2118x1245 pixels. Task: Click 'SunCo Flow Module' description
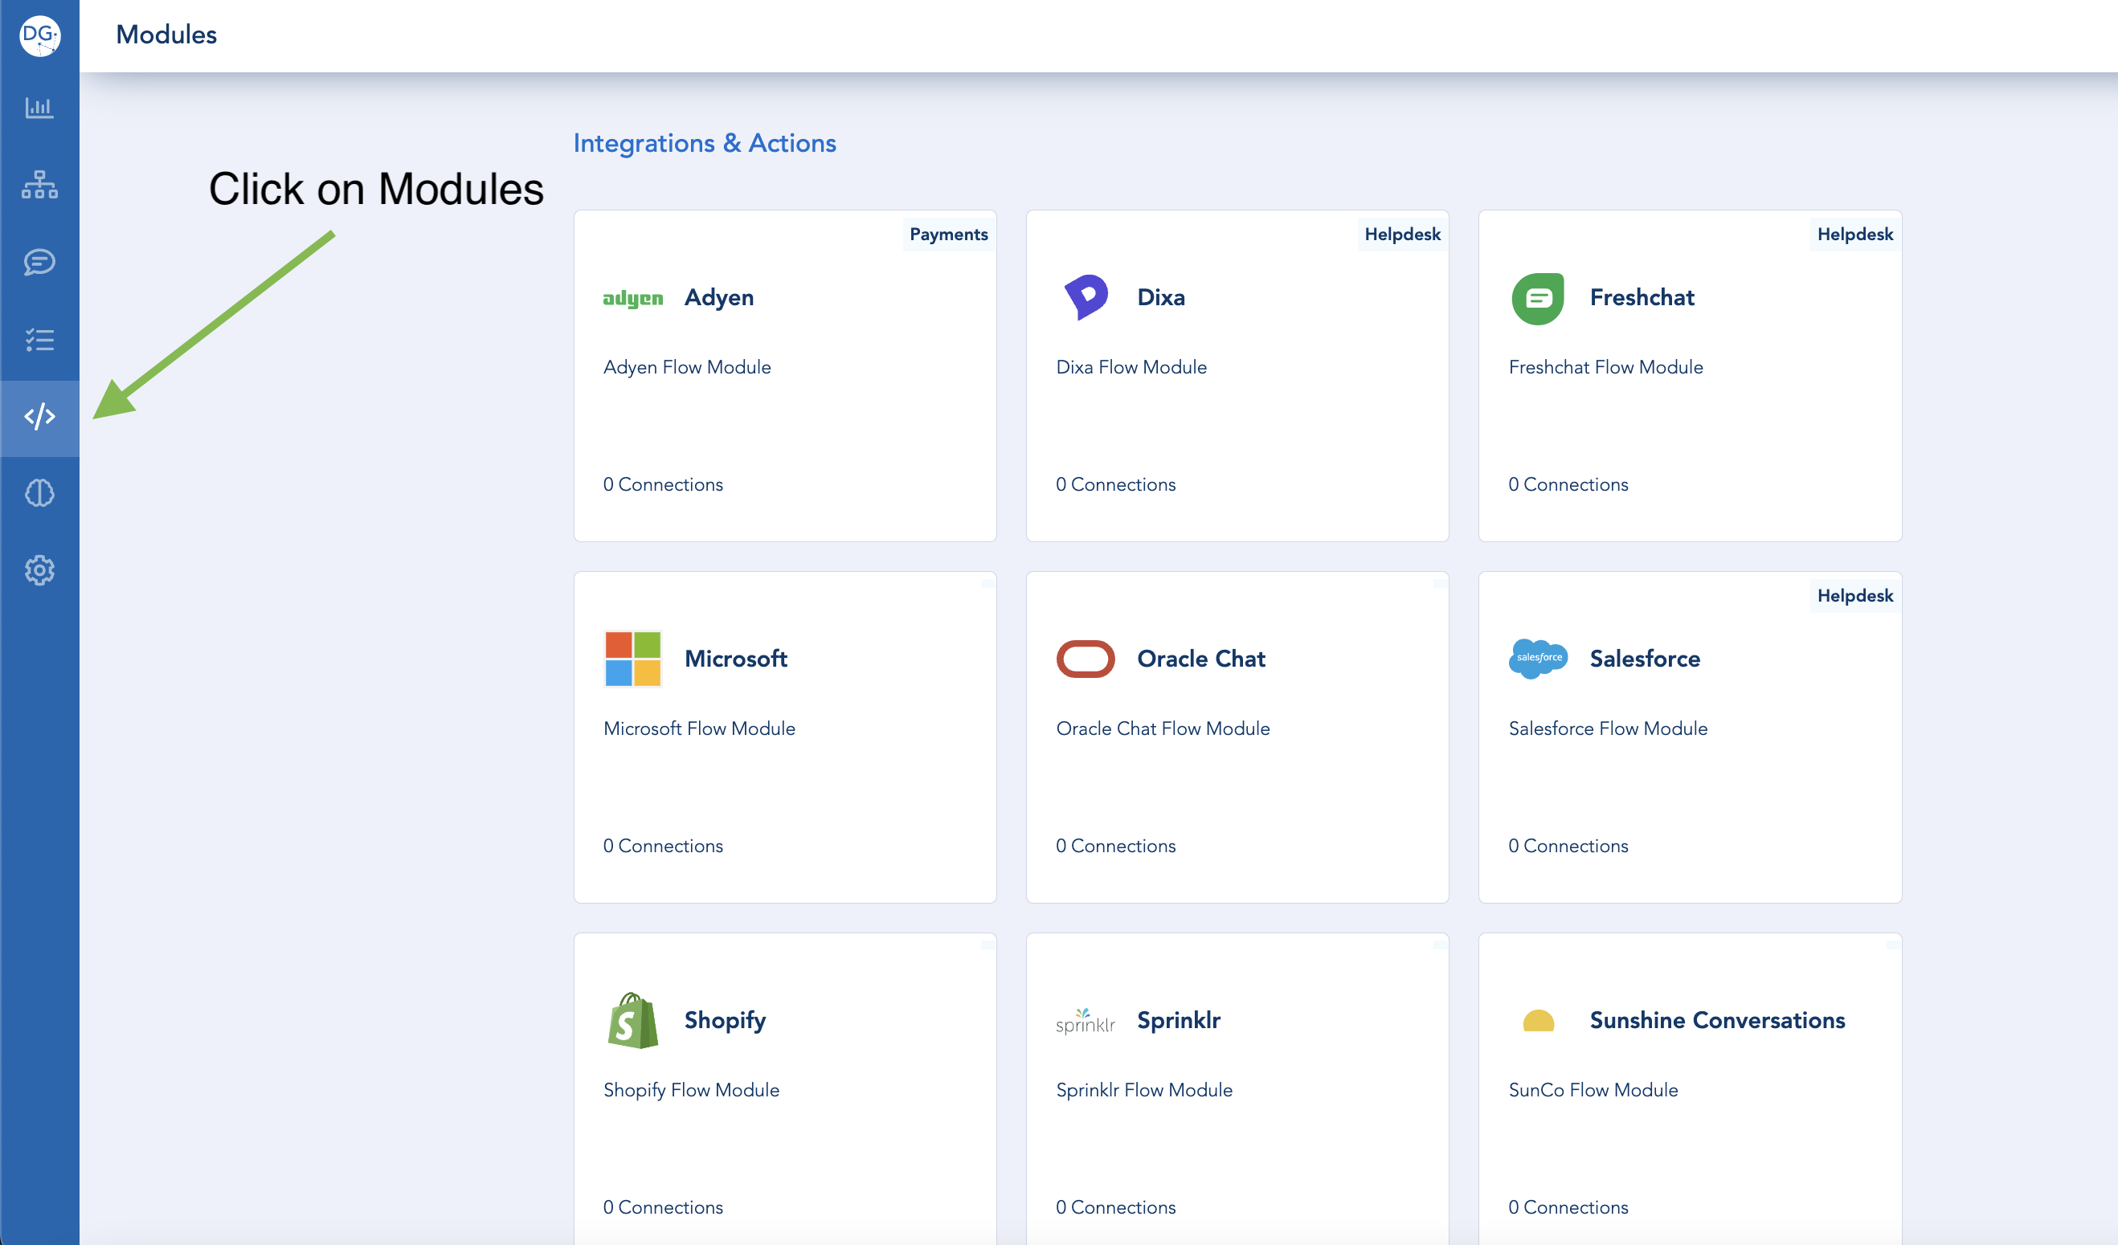[x=1593, y=1090]
